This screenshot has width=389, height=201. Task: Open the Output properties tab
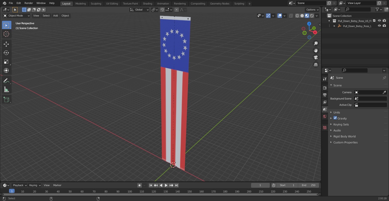[325, 95]
